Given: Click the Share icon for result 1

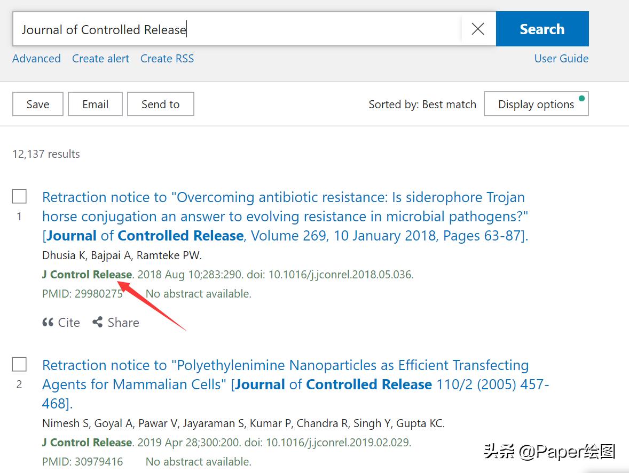Looking at the screenshot, I should [97, 322].
